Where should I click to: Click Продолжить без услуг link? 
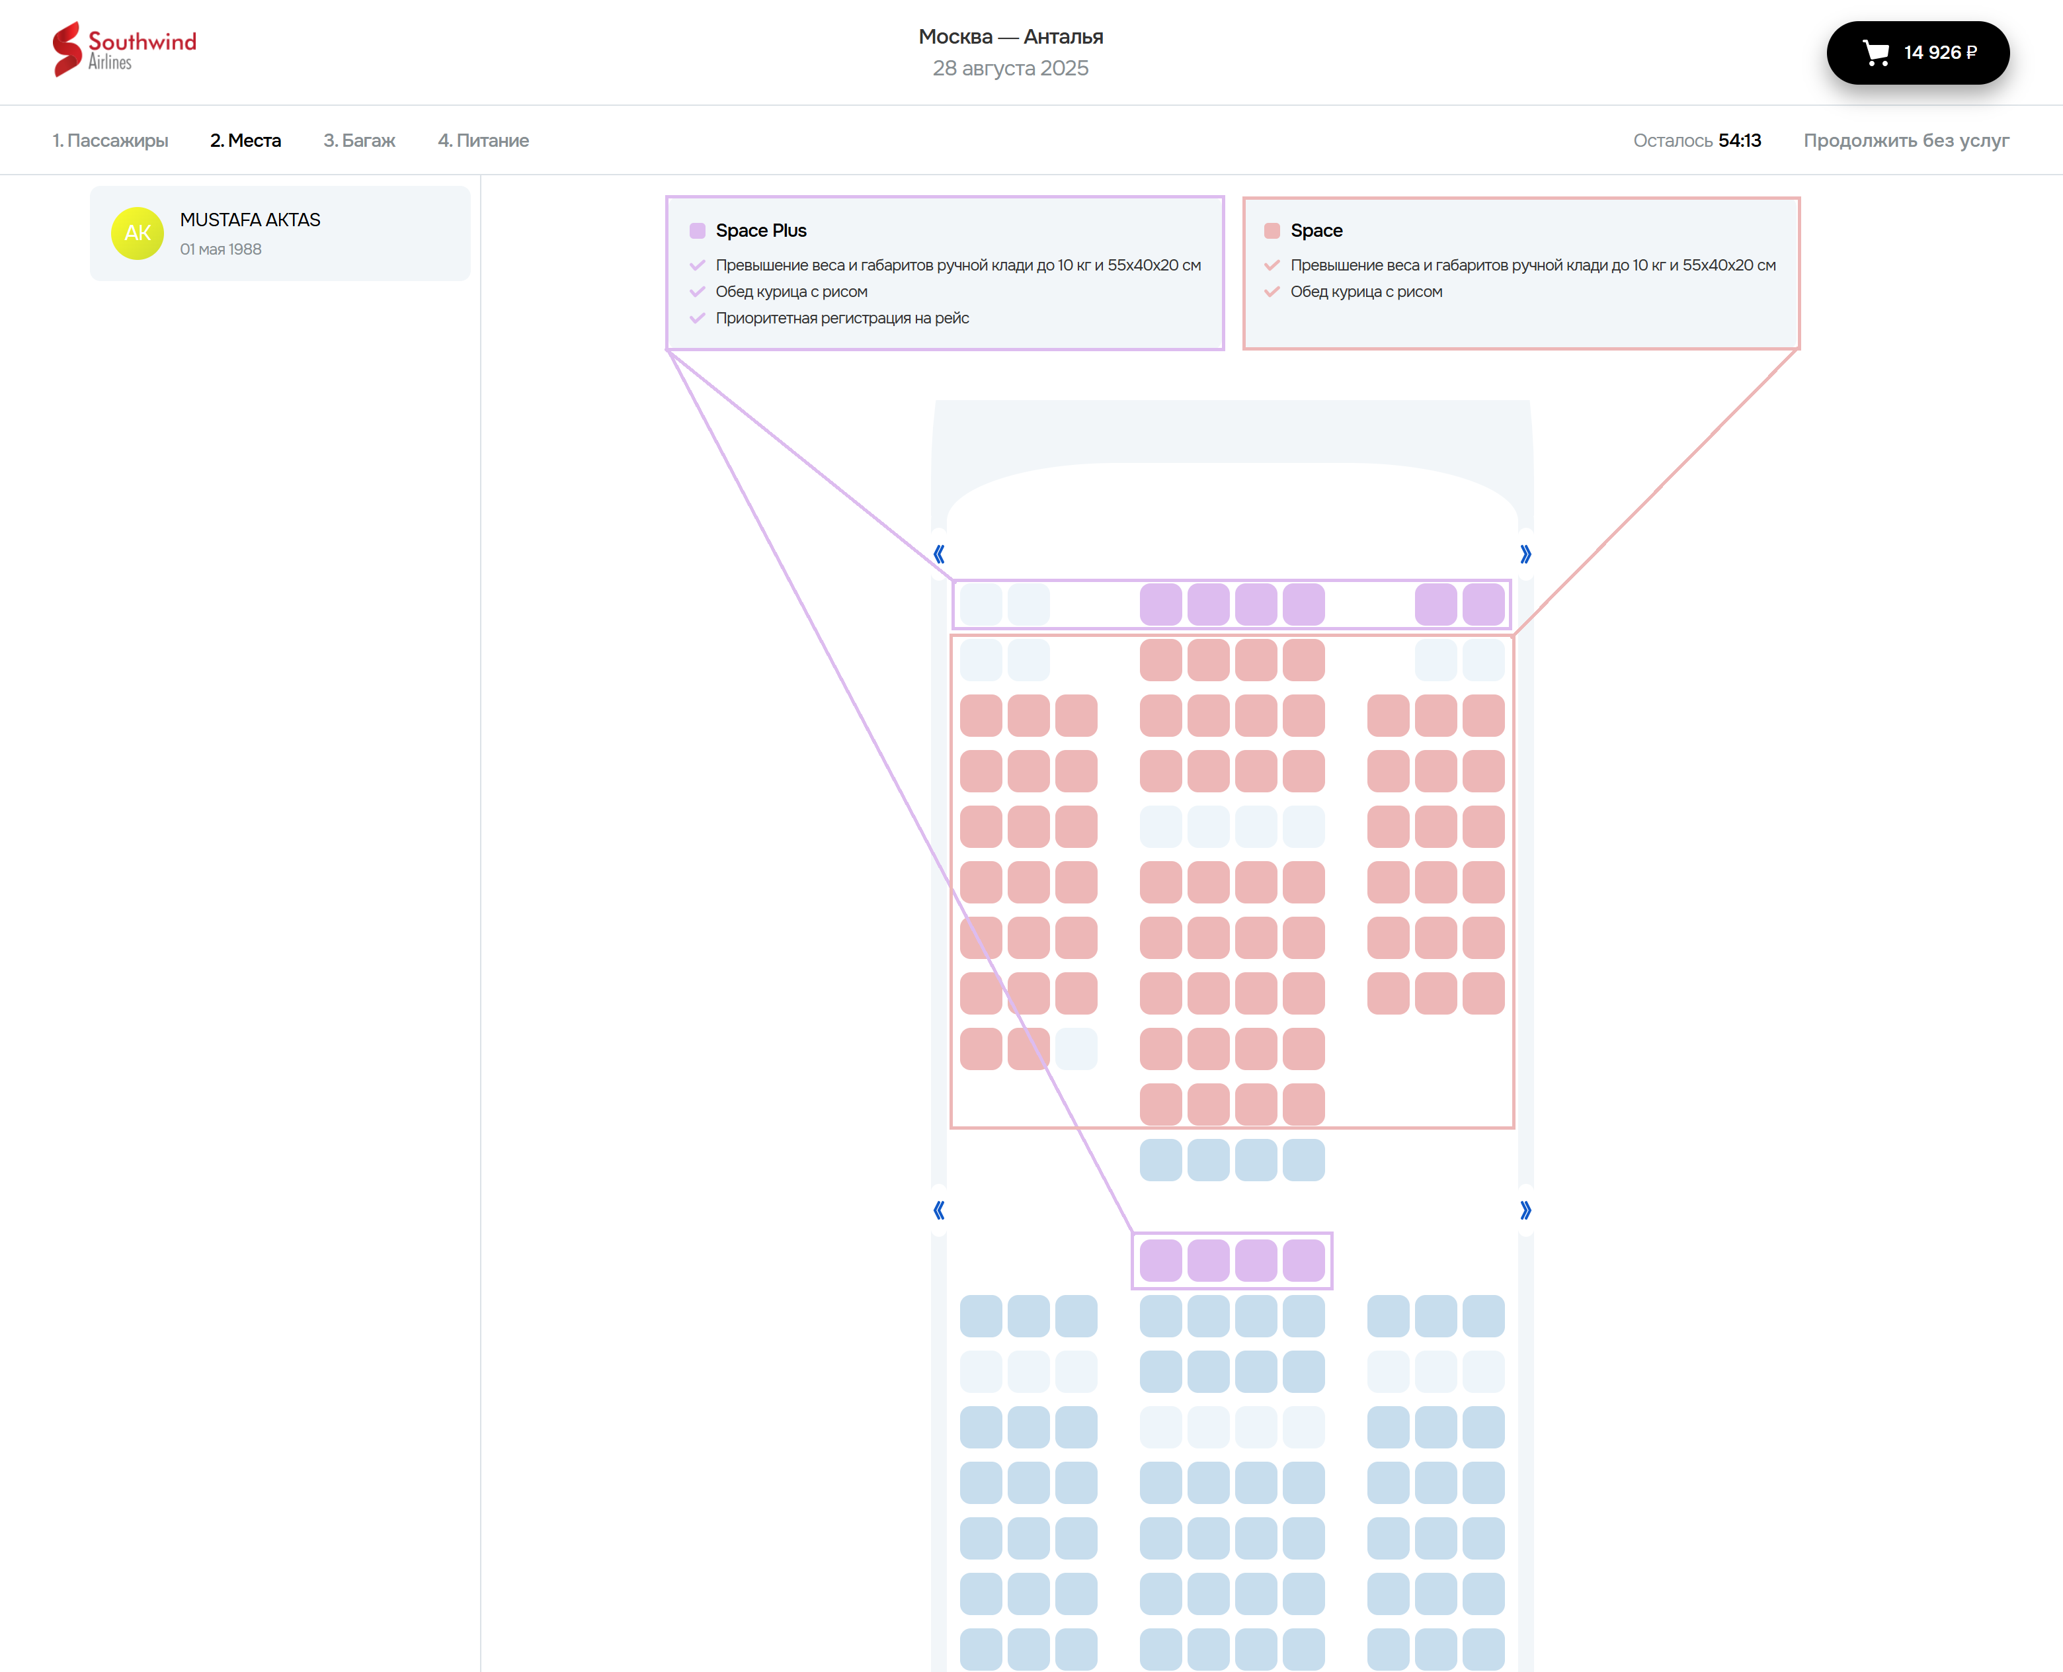tap(1906, 141)
